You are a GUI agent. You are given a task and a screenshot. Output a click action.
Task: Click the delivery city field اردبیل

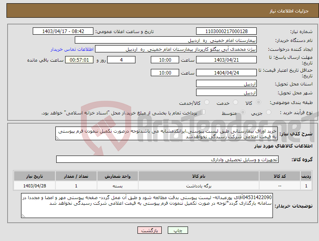point(226,93)
